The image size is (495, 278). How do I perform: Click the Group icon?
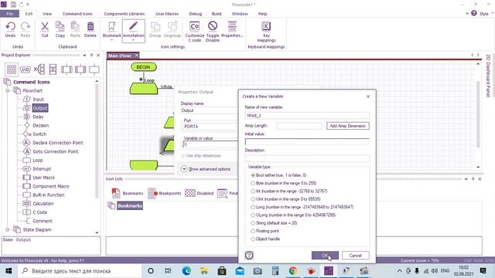(x=155, y=29)
